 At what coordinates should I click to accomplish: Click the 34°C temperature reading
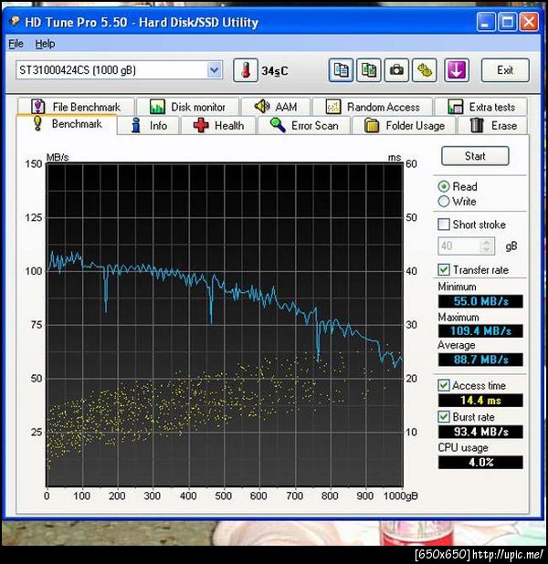point(275,71)
